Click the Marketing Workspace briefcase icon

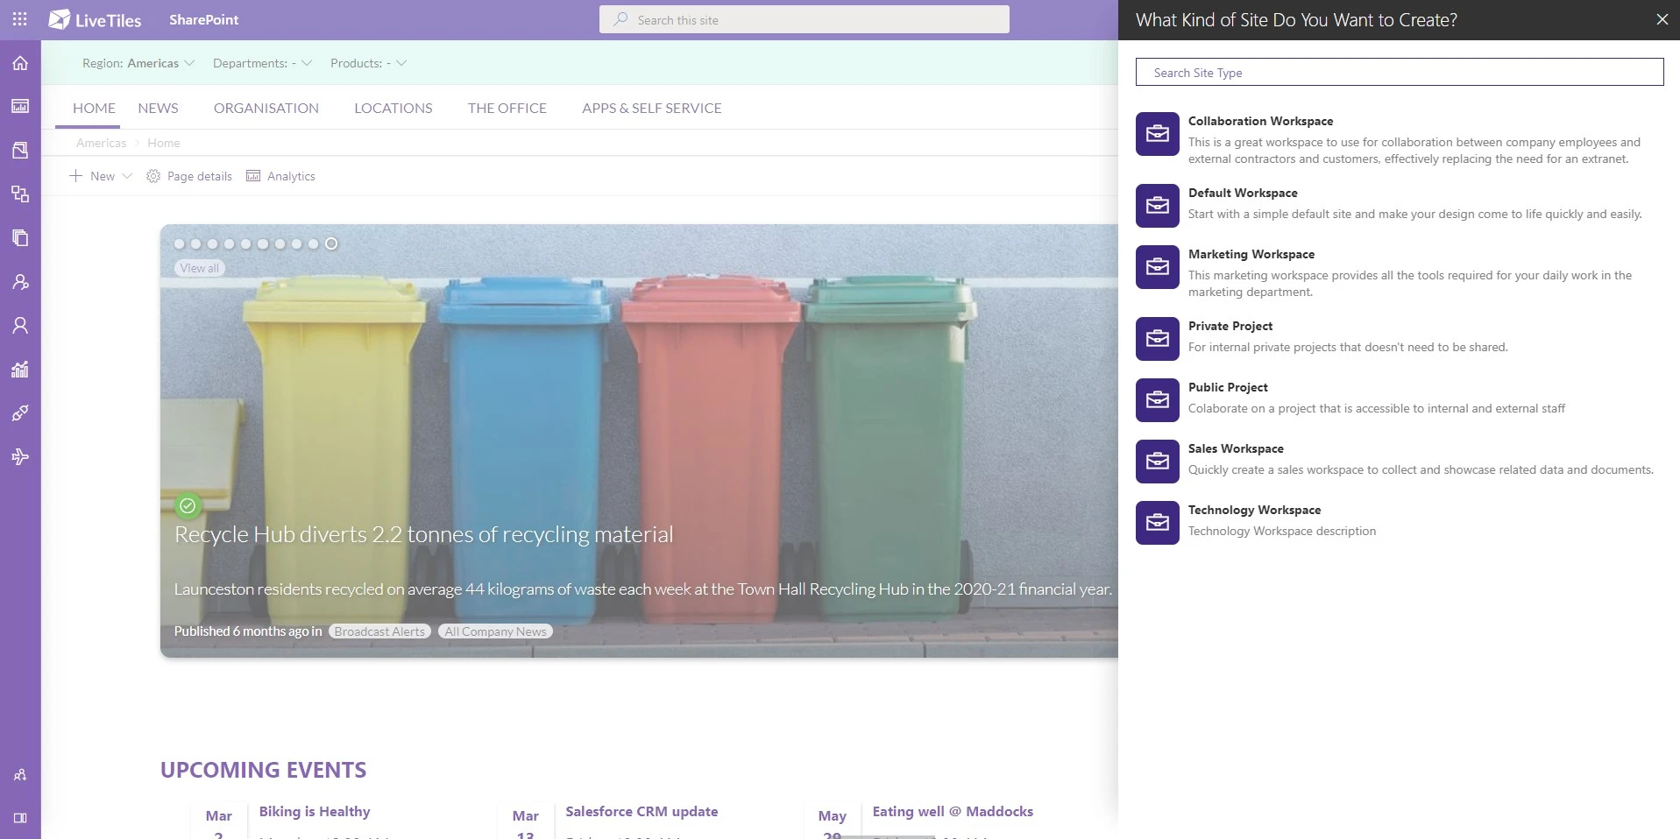coord(1158,267)
